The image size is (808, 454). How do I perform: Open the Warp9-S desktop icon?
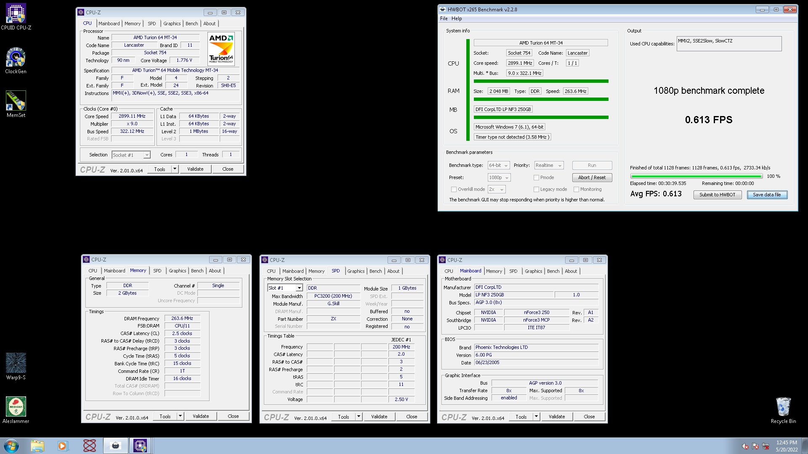pyautogui.click(x=16, y=366)
